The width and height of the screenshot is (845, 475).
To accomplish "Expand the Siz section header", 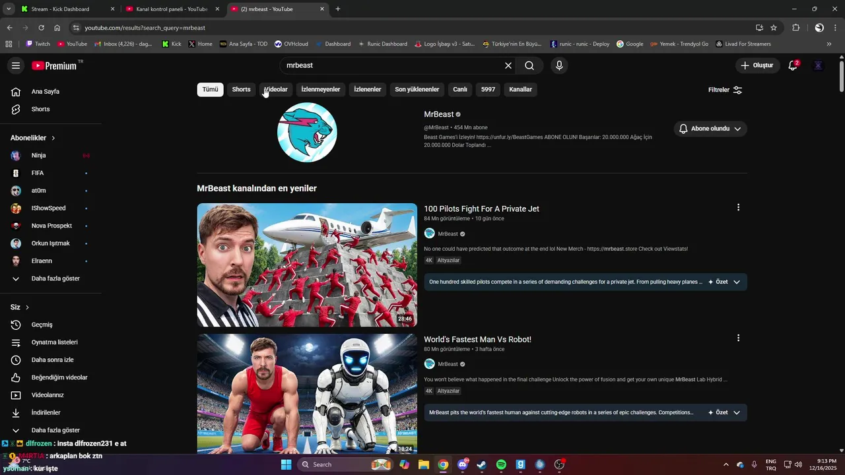I will pos(20,307).
